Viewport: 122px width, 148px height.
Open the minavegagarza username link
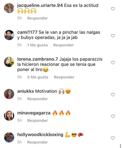(x=34, y=113)
